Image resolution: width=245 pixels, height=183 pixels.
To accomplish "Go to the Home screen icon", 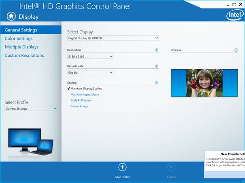I will (x=11, y=17).
